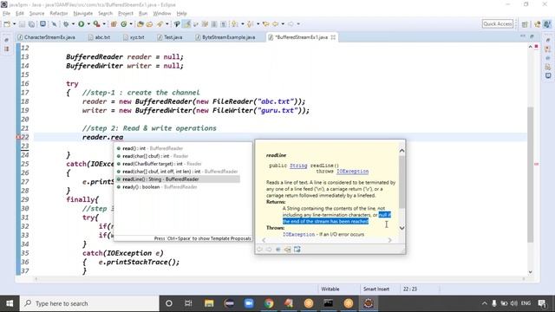Click the Open Type folder icon
This screenshot has height=312, width=555.
tap(140, 24)
